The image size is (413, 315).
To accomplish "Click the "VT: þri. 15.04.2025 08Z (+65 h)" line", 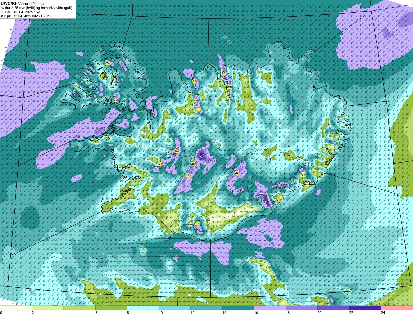I will tap(25, 16).
